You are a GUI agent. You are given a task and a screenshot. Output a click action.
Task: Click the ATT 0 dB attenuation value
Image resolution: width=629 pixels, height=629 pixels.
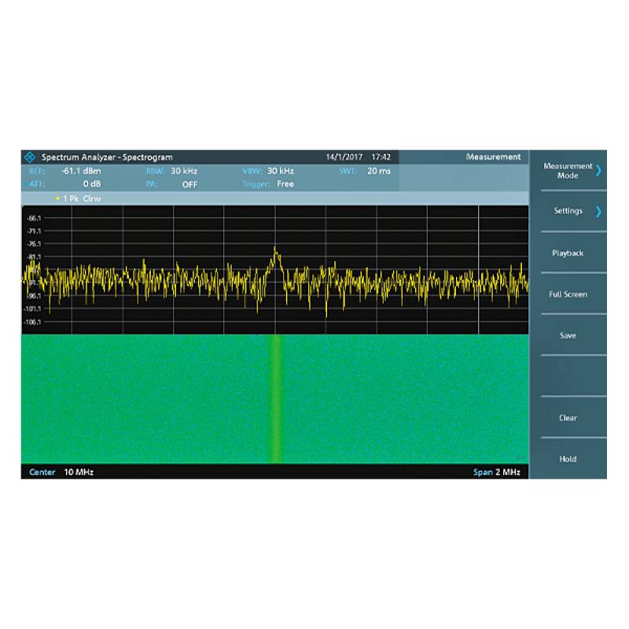coord(90,184)
